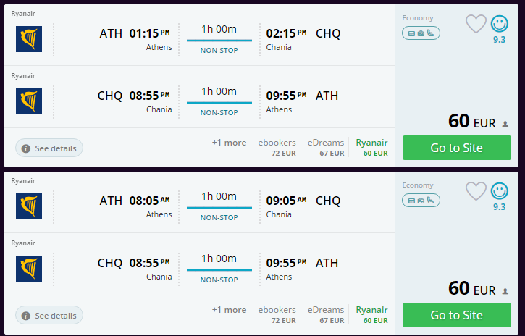Click Economy amenities icons on first result

click(421, 33)
